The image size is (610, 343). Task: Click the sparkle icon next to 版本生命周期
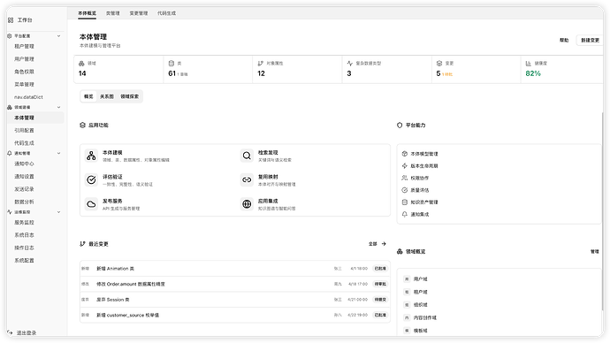(405, 165)
